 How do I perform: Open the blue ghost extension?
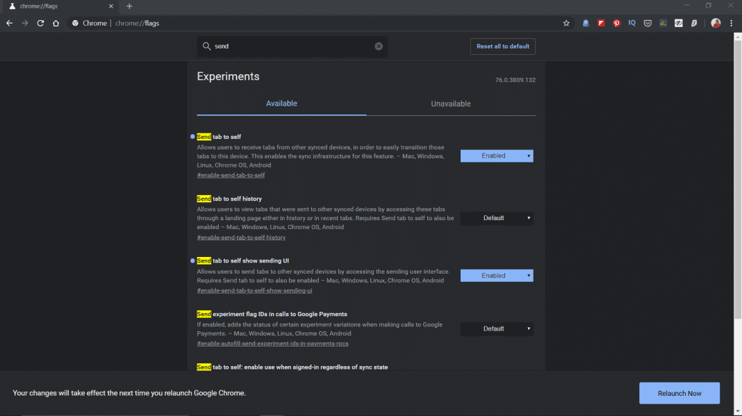(x=586, y=23)
